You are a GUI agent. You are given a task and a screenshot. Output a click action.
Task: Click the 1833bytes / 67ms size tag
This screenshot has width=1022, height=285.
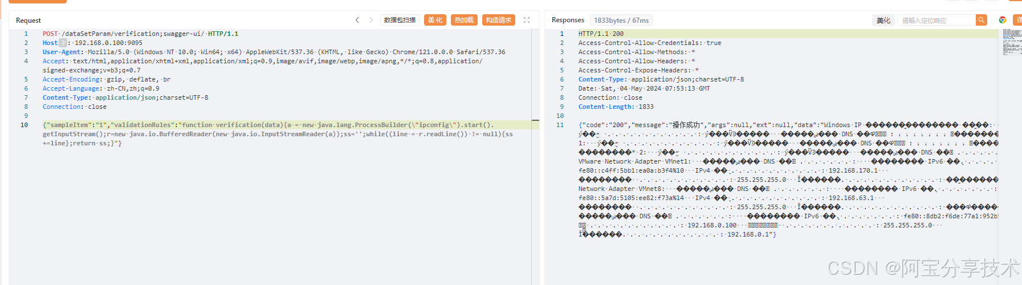pyautogui.click(x=621, y=20)
